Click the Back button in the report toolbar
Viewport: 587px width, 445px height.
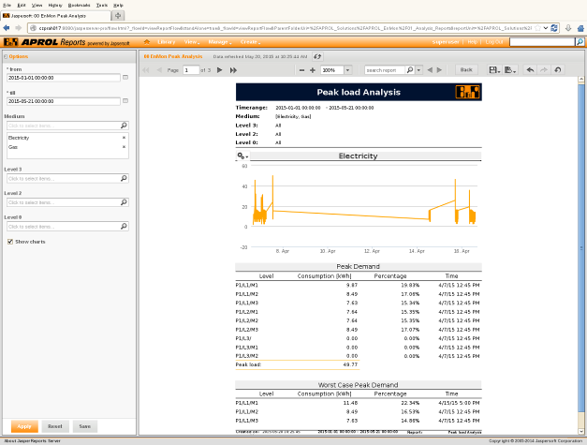coord(466,69)
